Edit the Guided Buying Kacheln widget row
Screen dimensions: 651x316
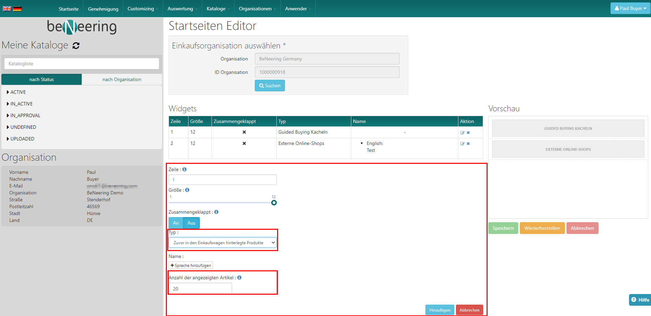[x=462, y=133]
